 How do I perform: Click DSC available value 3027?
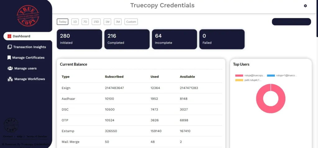click(x=184, y=110)
